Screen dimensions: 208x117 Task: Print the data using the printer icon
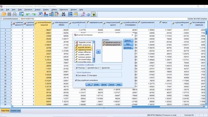pos(15,14)
